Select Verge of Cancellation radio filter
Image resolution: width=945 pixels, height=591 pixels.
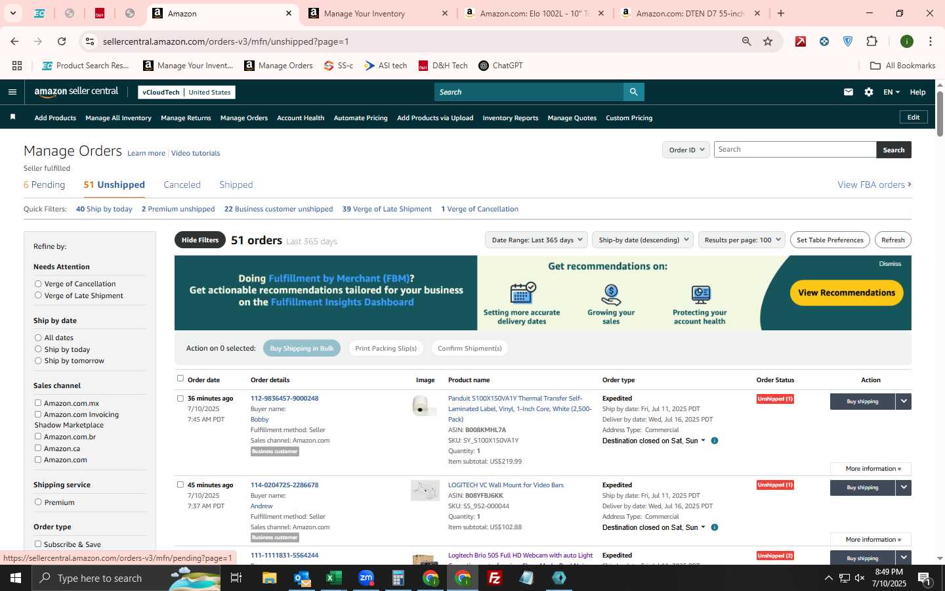(38, 284)
